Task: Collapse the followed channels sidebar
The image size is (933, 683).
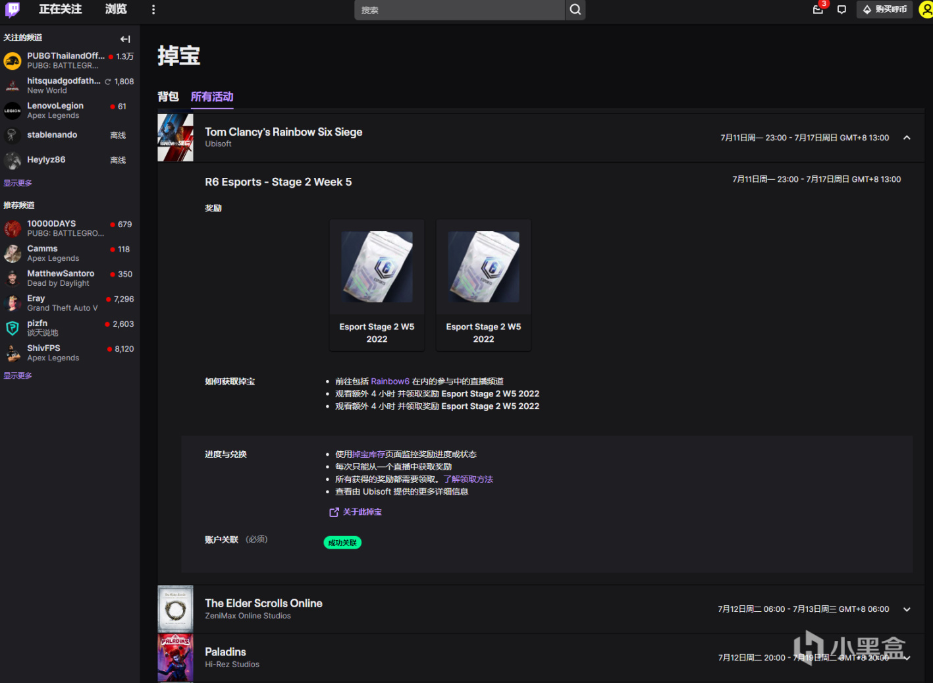Action: tap(125, 39)
